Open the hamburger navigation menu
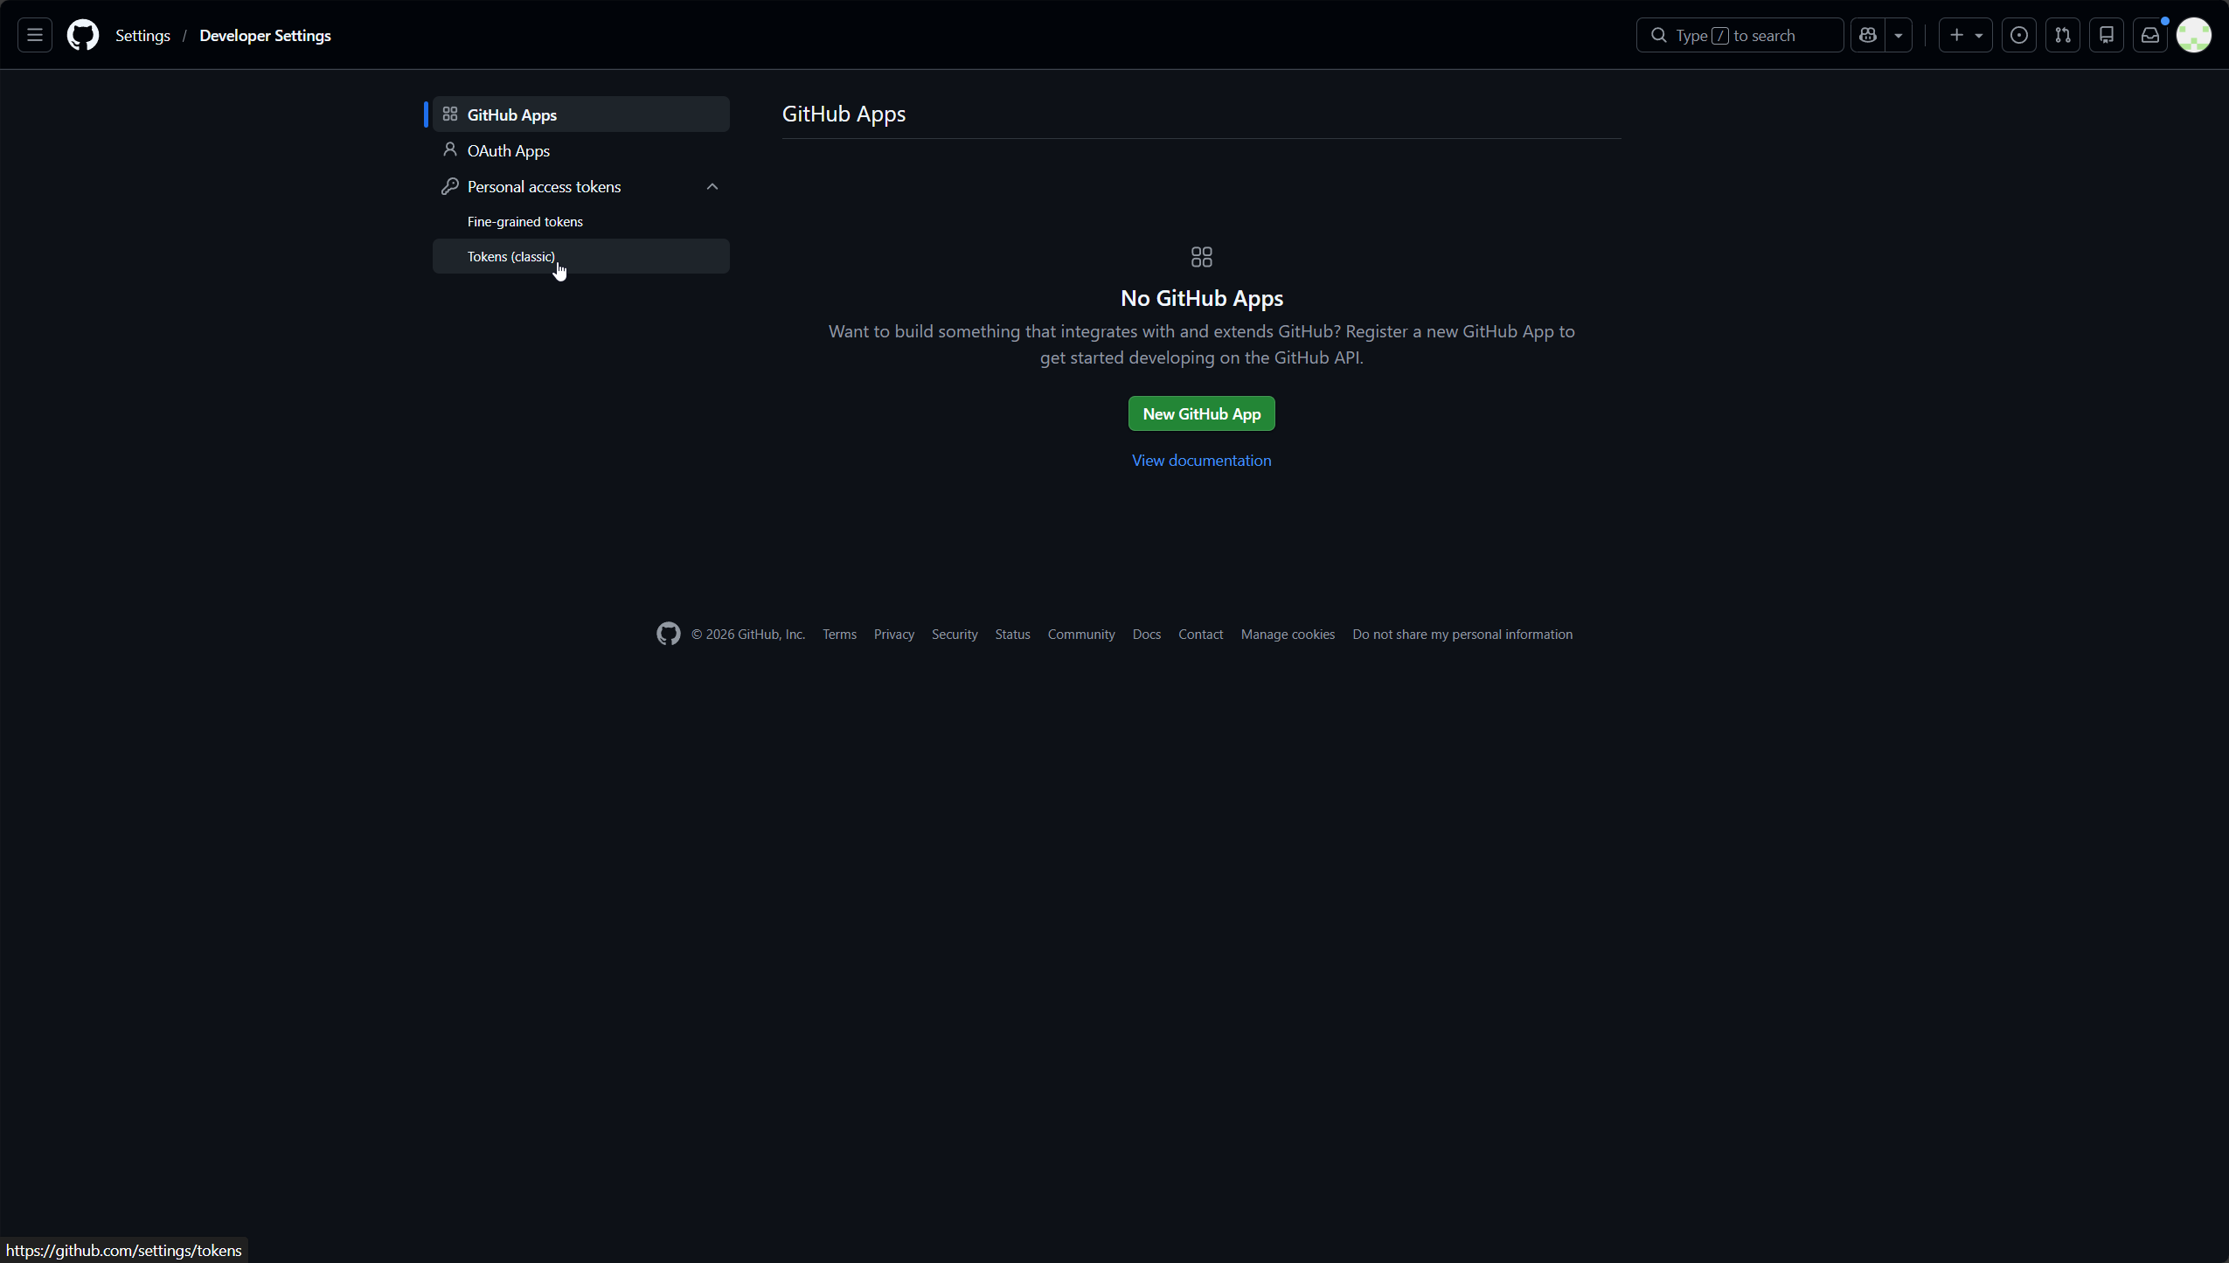Viewport: 2229px width, 1263px height. 35,35
